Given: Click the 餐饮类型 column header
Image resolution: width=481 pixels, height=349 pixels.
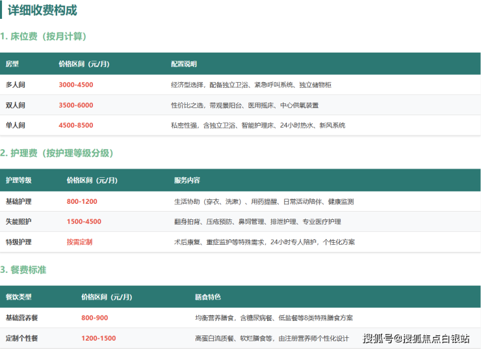Looking at the screenshot, I should pos(19,297).
